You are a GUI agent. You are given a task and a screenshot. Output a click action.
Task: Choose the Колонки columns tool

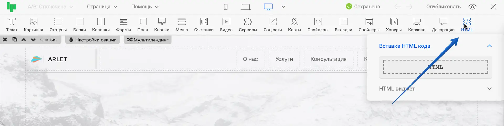[x=101, y=24]
